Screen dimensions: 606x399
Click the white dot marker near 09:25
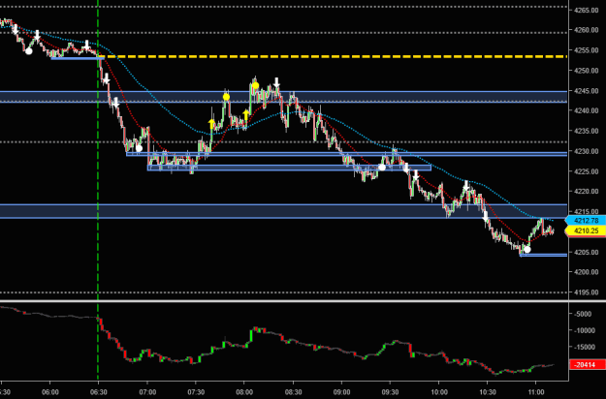click(x=382, y=168)
